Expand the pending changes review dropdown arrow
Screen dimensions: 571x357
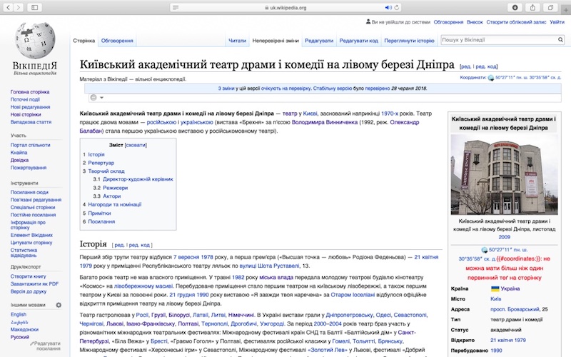pyautogui.click(x=101, y=98)
